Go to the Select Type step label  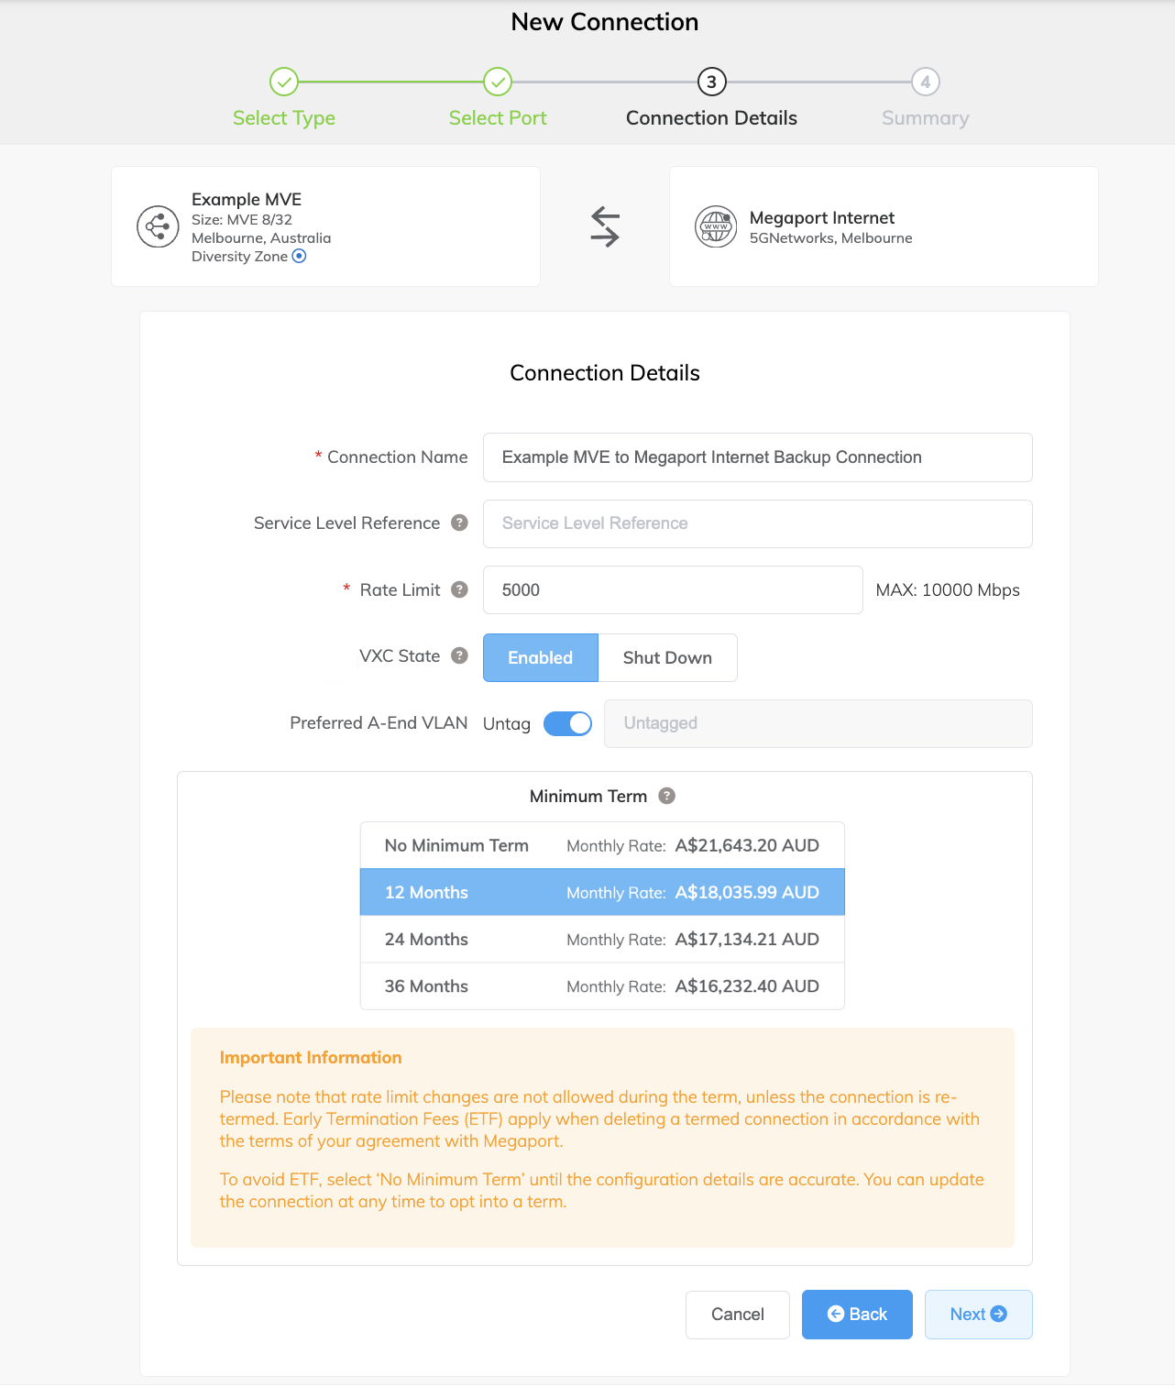(x=284, y=118)
